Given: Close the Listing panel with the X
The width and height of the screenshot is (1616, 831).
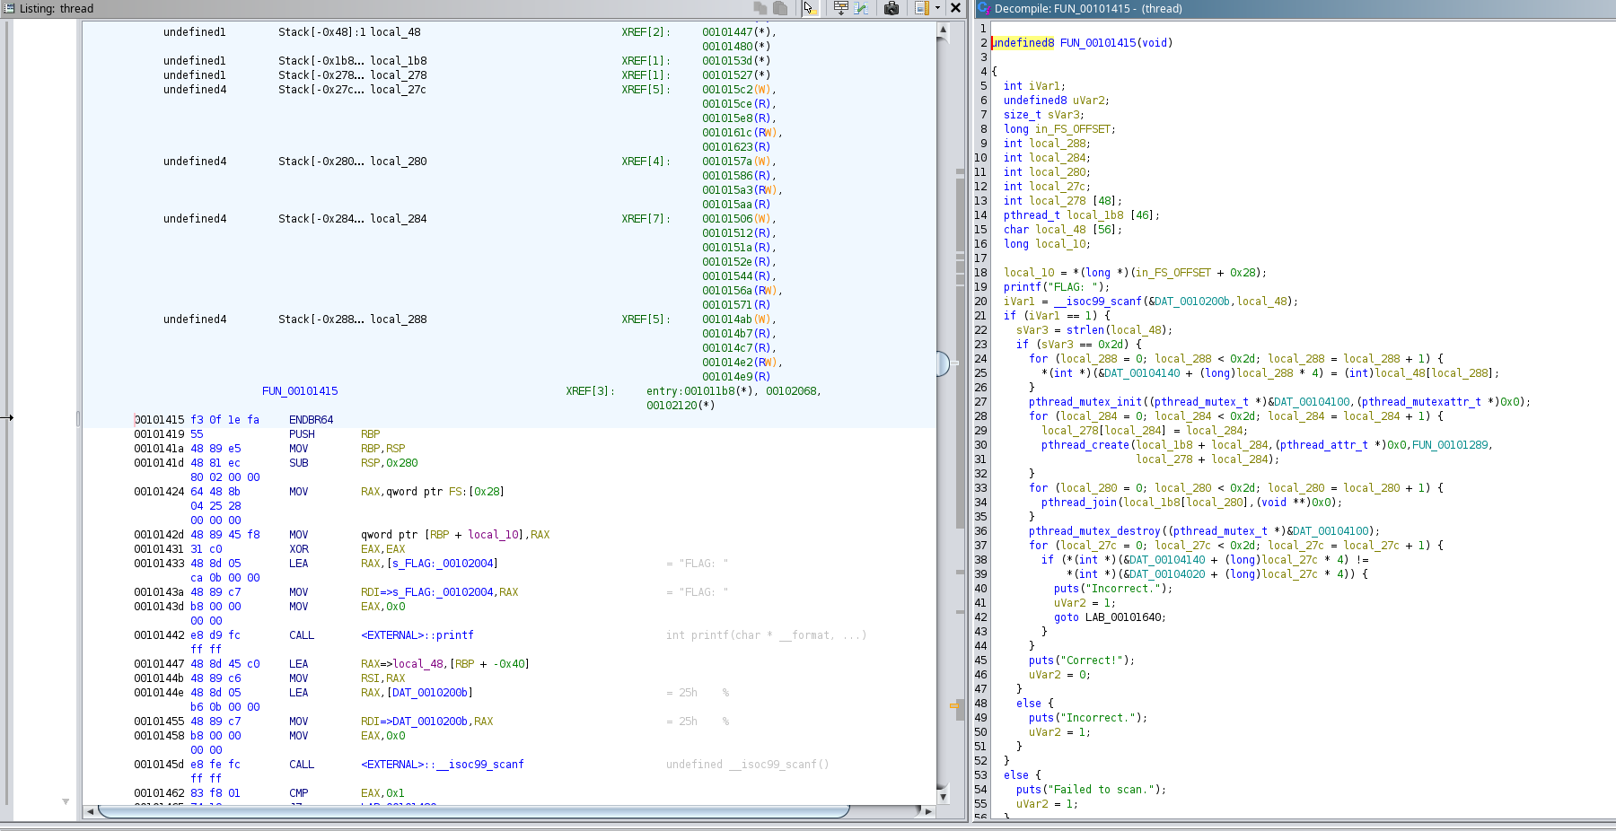Looking at the screenshot, I should point(956,8).
